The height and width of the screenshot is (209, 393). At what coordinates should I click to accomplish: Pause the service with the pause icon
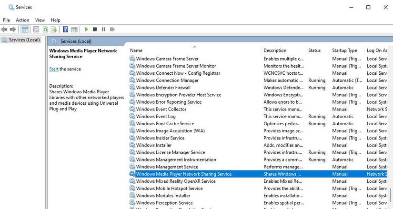103,30
